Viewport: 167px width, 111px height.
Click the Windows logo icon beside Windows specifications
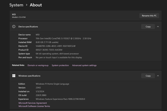pyautogui.click(x=14, y=76)
